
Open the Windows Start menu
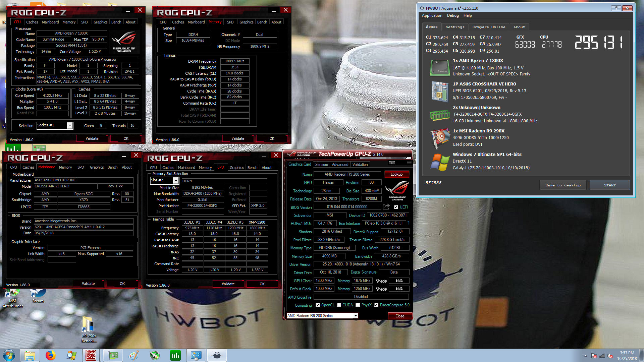(x=9, y=355)
